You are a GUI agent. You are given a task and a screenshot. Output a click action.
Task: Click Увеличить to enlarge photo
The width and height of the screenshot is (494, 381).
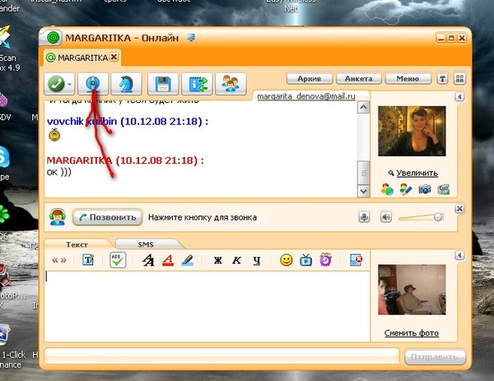click(x=417, y=173)
